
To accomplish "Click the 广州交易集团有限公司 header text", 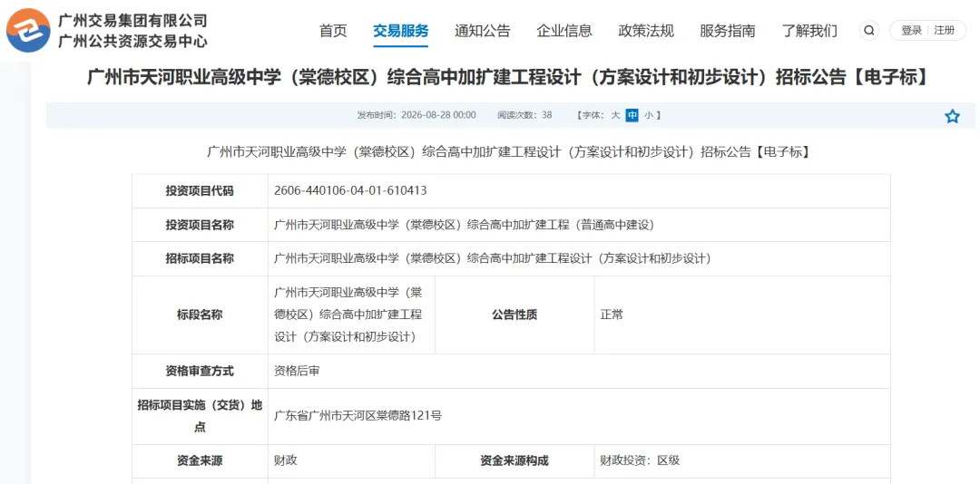I will coord(132,21).
